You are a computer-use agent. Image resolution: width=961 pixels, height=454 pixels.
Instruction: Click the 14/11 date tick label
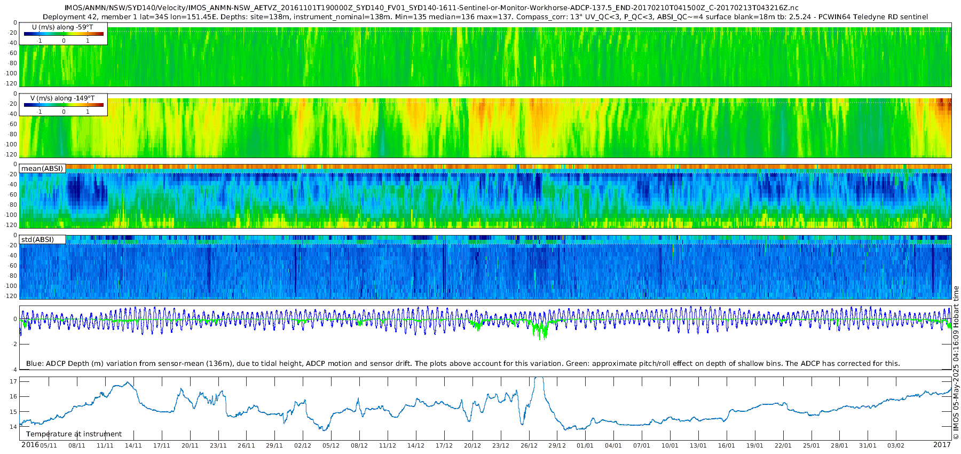coord(133,445)
